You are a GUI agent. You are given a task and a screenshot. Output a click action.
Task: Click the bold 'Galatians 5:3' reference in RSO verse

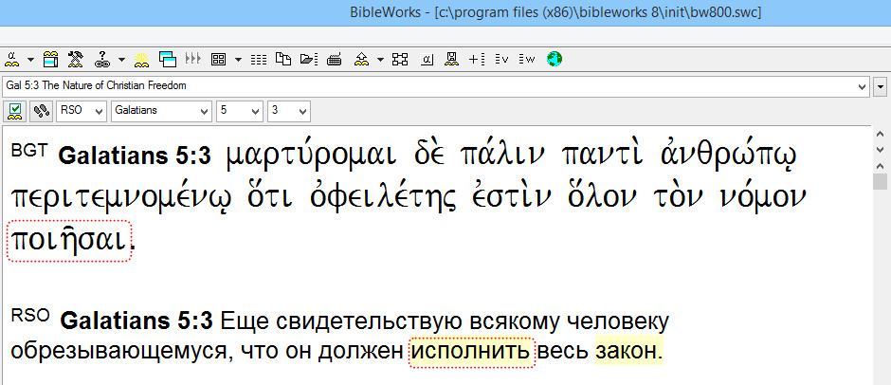pos(136,322)
